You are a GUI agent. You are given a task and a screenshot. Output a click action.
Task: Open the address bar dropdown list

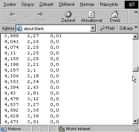click(93, 28)
